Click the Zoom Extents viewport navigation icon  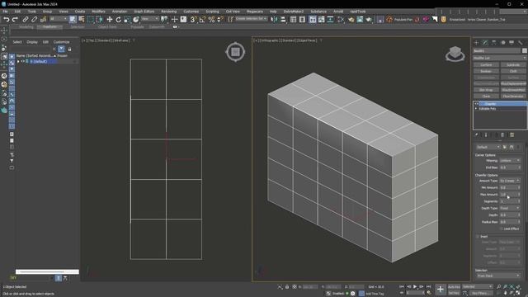[x=511, y=287]
